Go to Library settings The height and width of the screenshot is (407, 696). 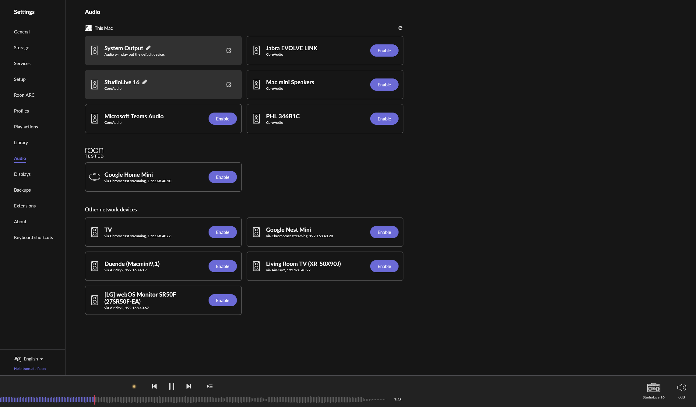(21, 143)
